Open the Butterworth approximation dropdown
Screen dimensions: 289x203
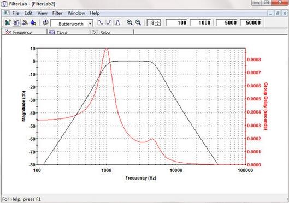pyautogui.click(x=90, y=23)
